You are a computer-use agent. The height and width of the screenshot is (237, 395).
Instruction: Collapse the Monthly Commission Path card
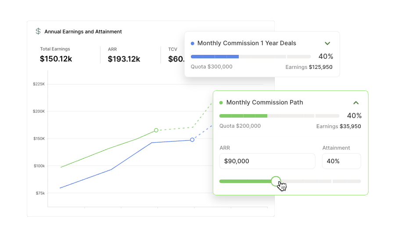point(355,103)
